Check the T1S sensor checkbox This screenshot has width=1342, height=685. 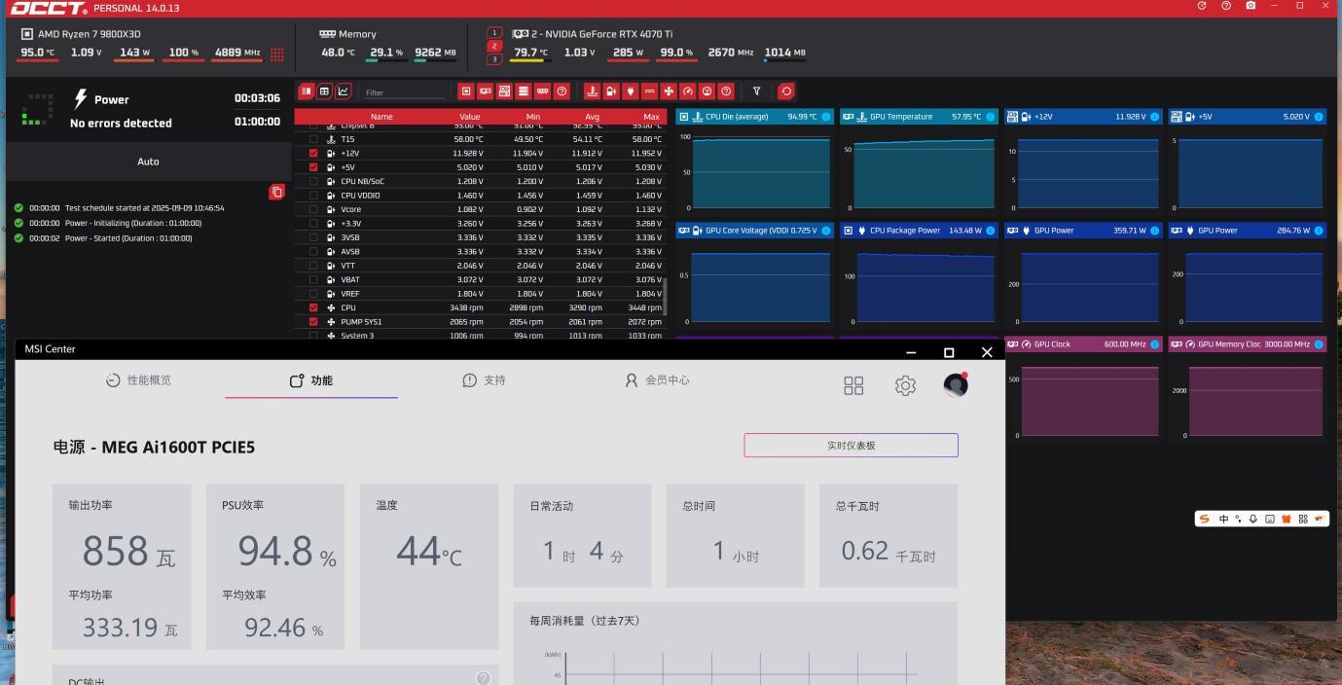click(x=313, y=139)
